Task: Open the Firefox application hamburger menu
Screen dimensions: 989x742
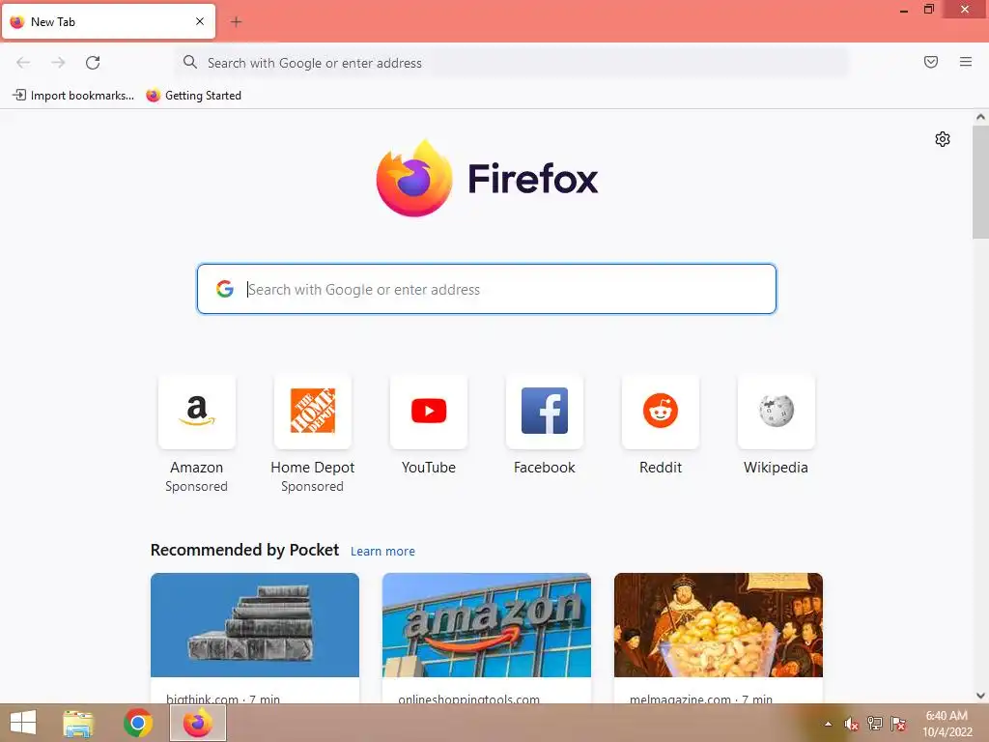Action: click(x=965, y=62)
